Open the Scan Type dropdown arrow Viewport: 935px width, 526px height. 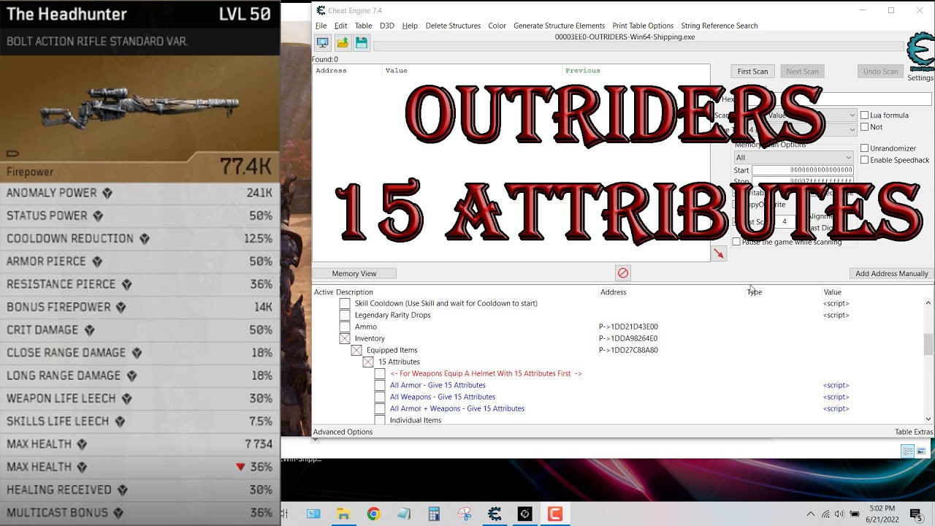[852, 115]
